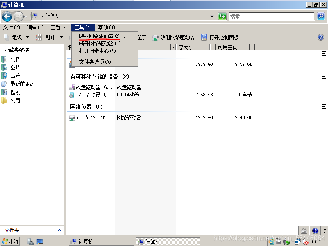Click the green Refresh icon
The image size is (329, 246).
(x=222, y=16)
